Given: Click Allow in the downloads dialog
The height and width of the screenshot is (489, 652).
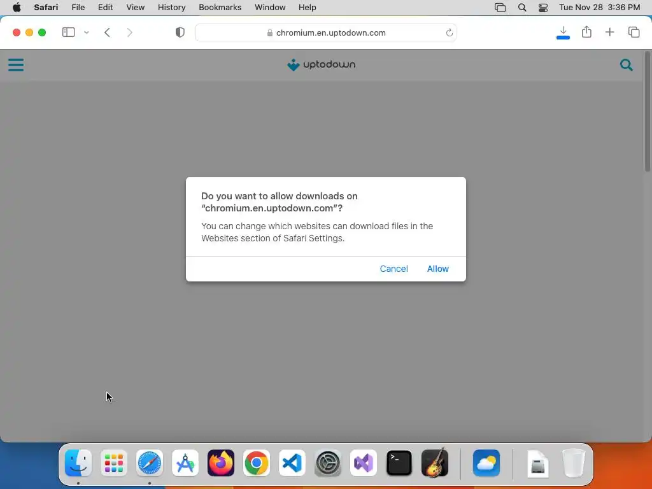Looking at the screenshot, I should click(x=437, y=269).
